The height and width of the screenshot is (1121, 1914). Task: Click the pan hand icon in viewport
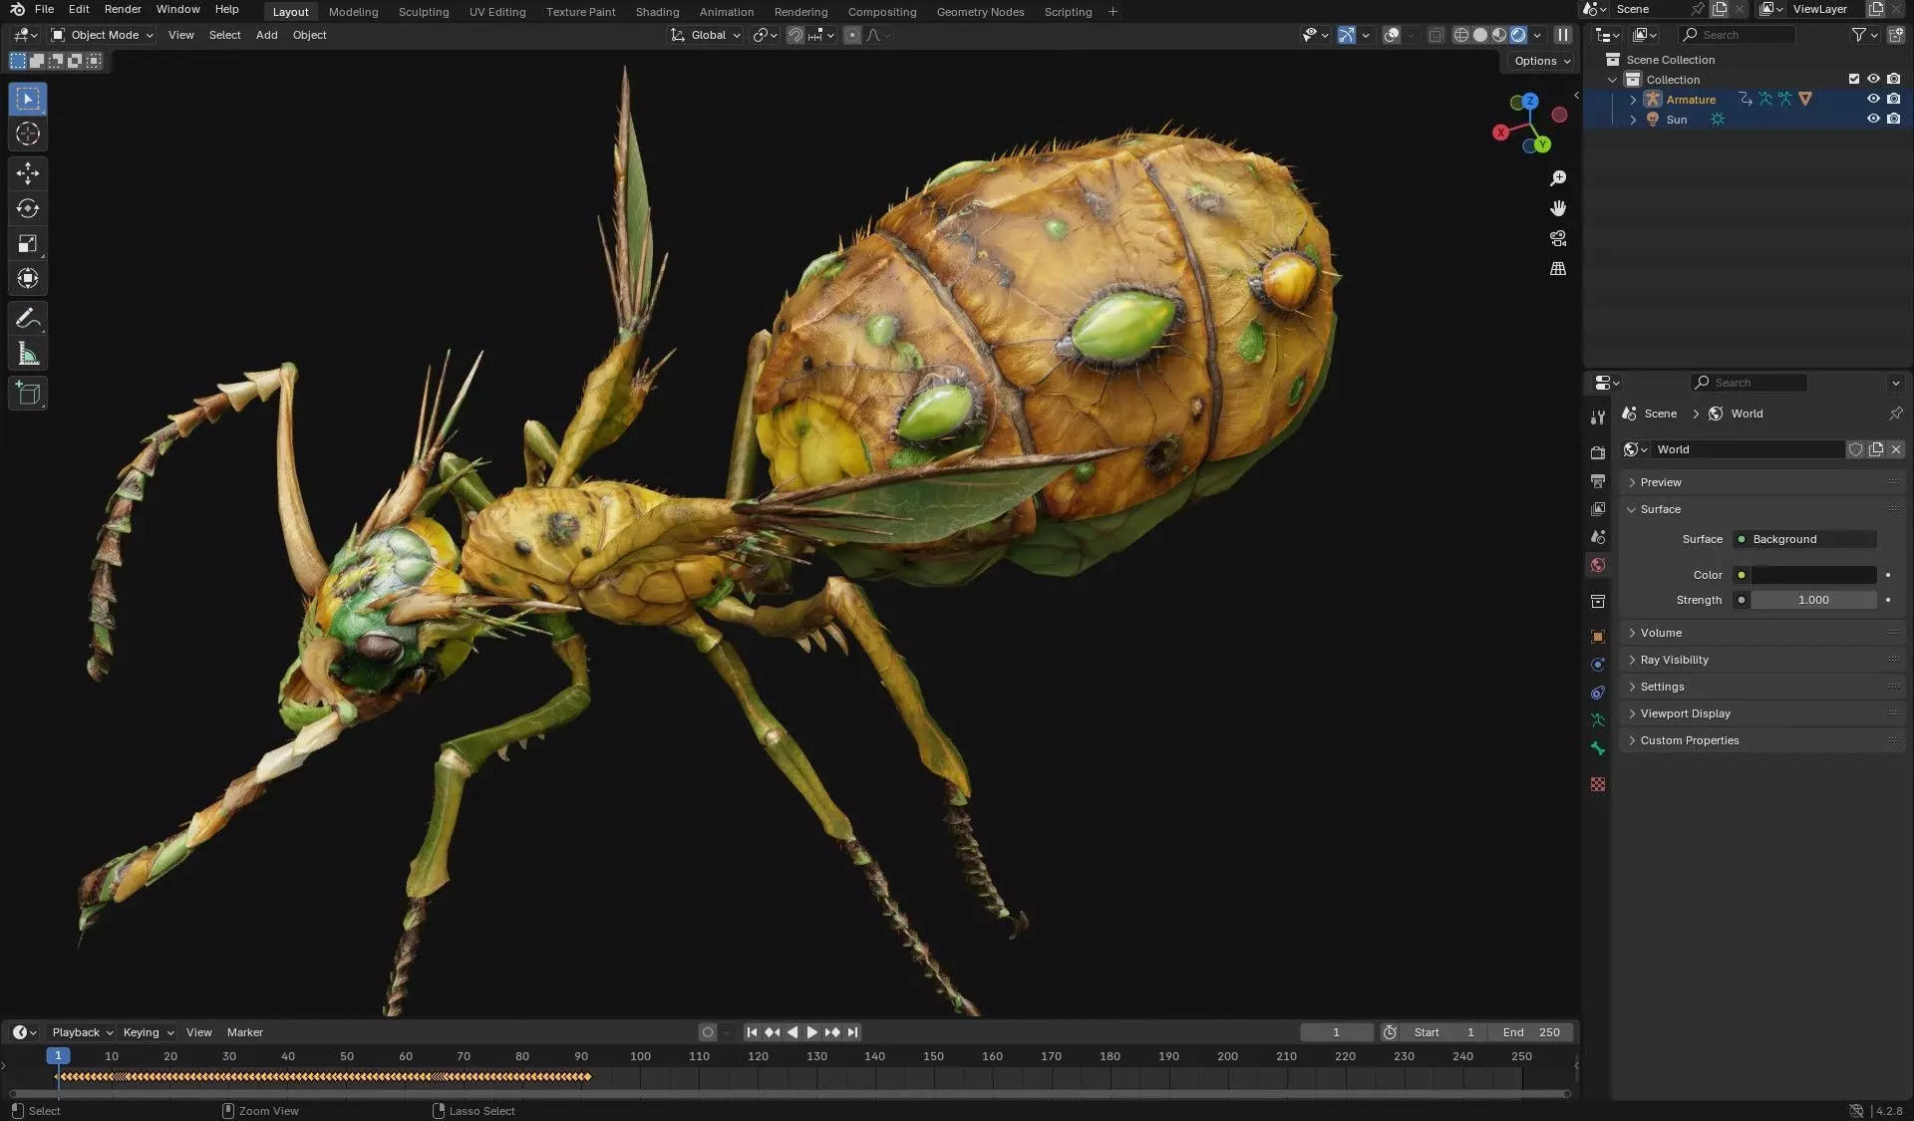[x=1558, y=208]
